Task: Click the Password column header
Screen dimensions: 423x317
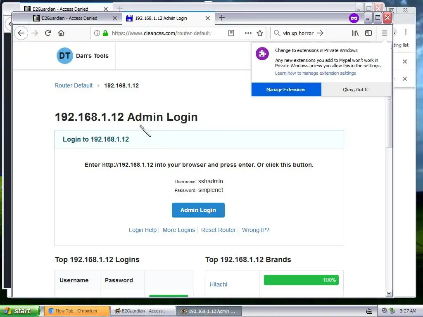Action: [x=119, y=280]
